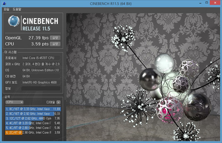Image resolution: width=222 pixels, height=143 pixels.
Task: Select the 4C/8T 2.80 GHz ranking entry
Action: [33, 128]
